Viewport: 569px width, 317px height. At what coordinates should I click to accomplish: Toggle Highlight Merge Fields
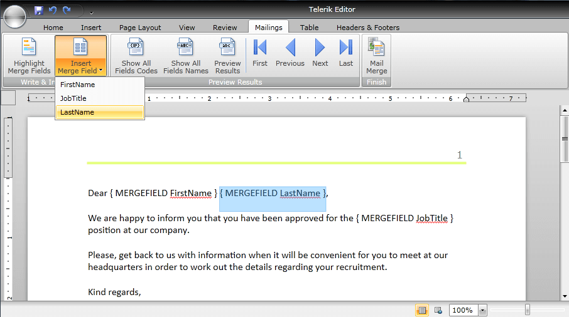click(29, 56)
